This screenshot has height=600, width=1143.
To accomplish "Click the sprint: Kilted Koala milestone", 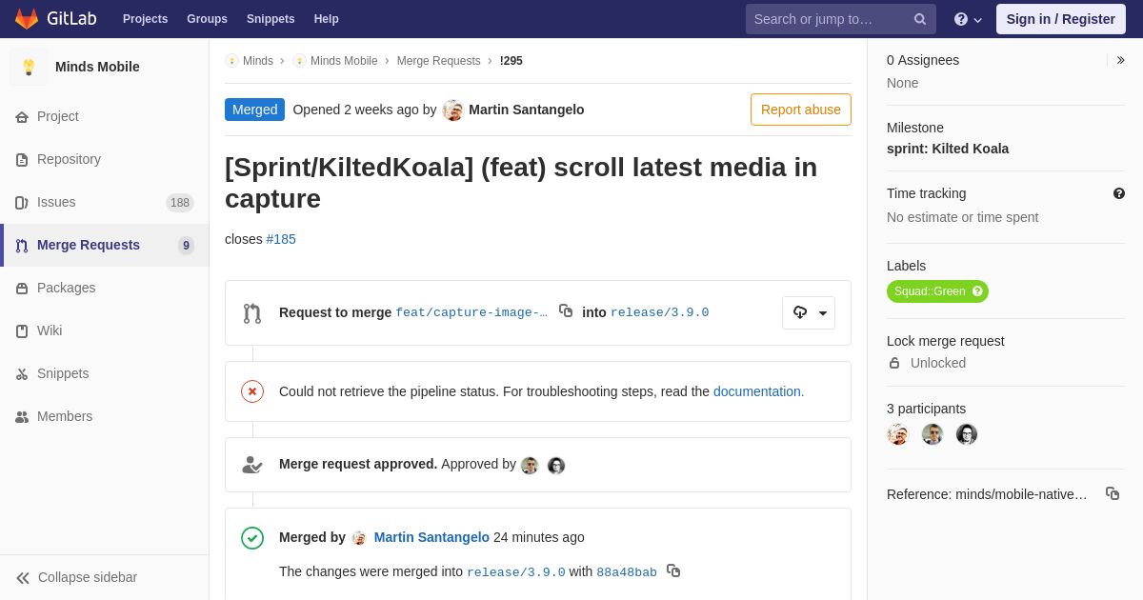I will pyautogui.click(x=948, y=149).
